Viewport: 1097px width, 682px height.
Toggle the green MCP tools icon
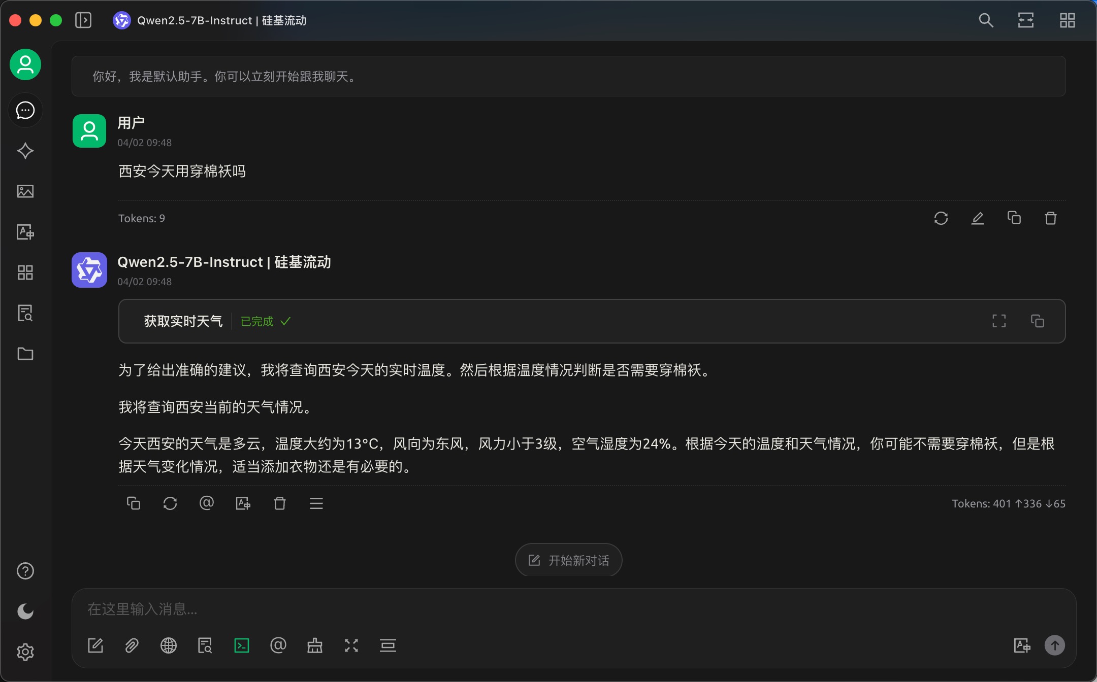click(x=242, y=645)
